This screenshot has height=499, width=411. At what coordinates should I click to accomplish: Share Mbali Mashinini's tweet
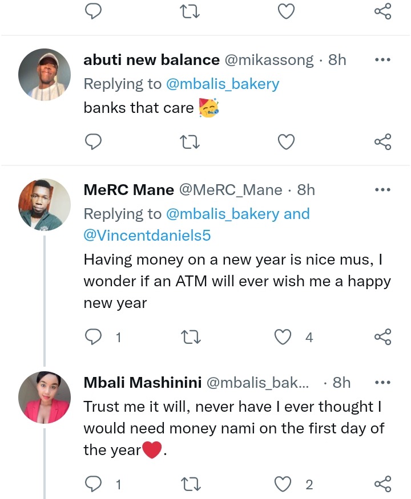click(382, 485)
